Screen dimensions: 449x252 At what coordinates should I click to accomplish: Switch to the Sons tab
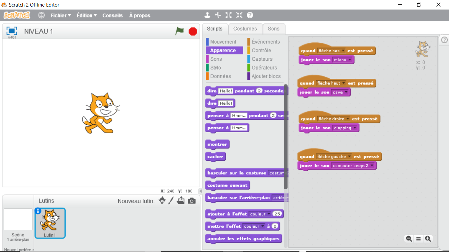pos(273,29)
